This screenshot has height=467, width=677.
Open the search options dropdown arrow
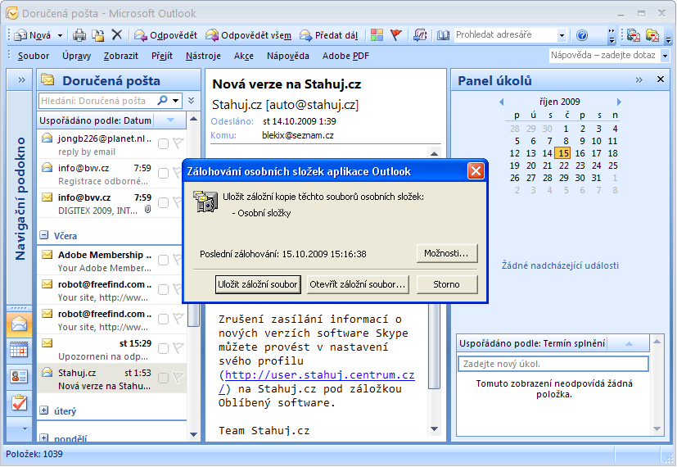176,101
